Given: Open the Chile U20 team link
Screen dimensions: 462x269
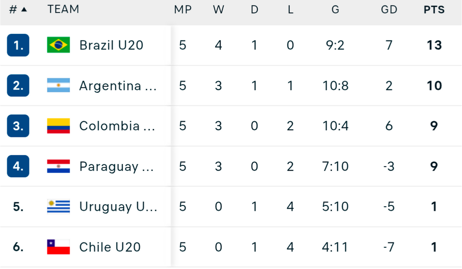Looking at the screenshot, I should 110,247.
